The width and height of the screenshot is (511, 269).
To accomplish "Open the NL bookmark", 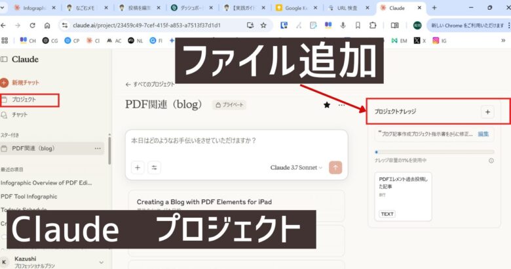I will pos(136,41).
